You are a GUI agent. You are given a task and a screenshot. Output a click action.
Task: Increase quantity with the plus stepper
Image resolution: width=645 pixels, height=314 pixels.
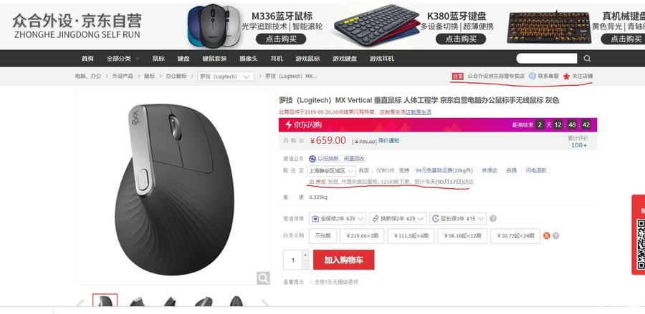(305, 255)
